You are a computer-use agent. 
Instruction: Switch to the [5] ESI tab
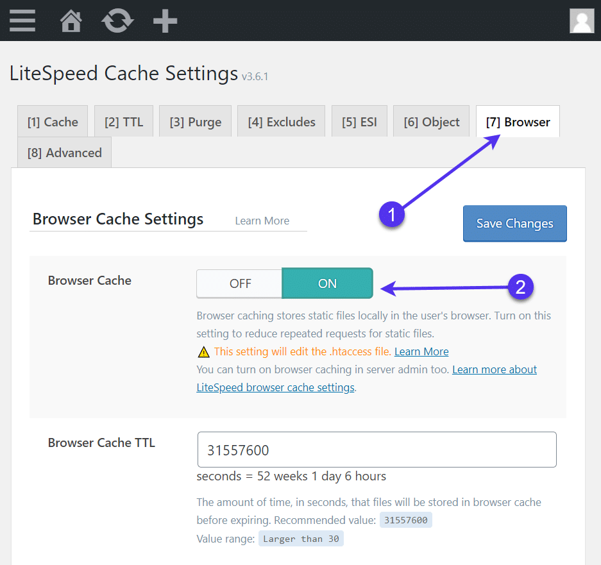(x=359, y=121)
